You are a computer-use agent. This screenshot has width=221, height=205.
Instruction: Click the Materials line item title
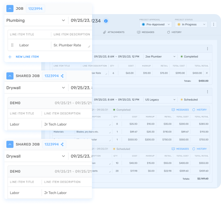(59, 132)
